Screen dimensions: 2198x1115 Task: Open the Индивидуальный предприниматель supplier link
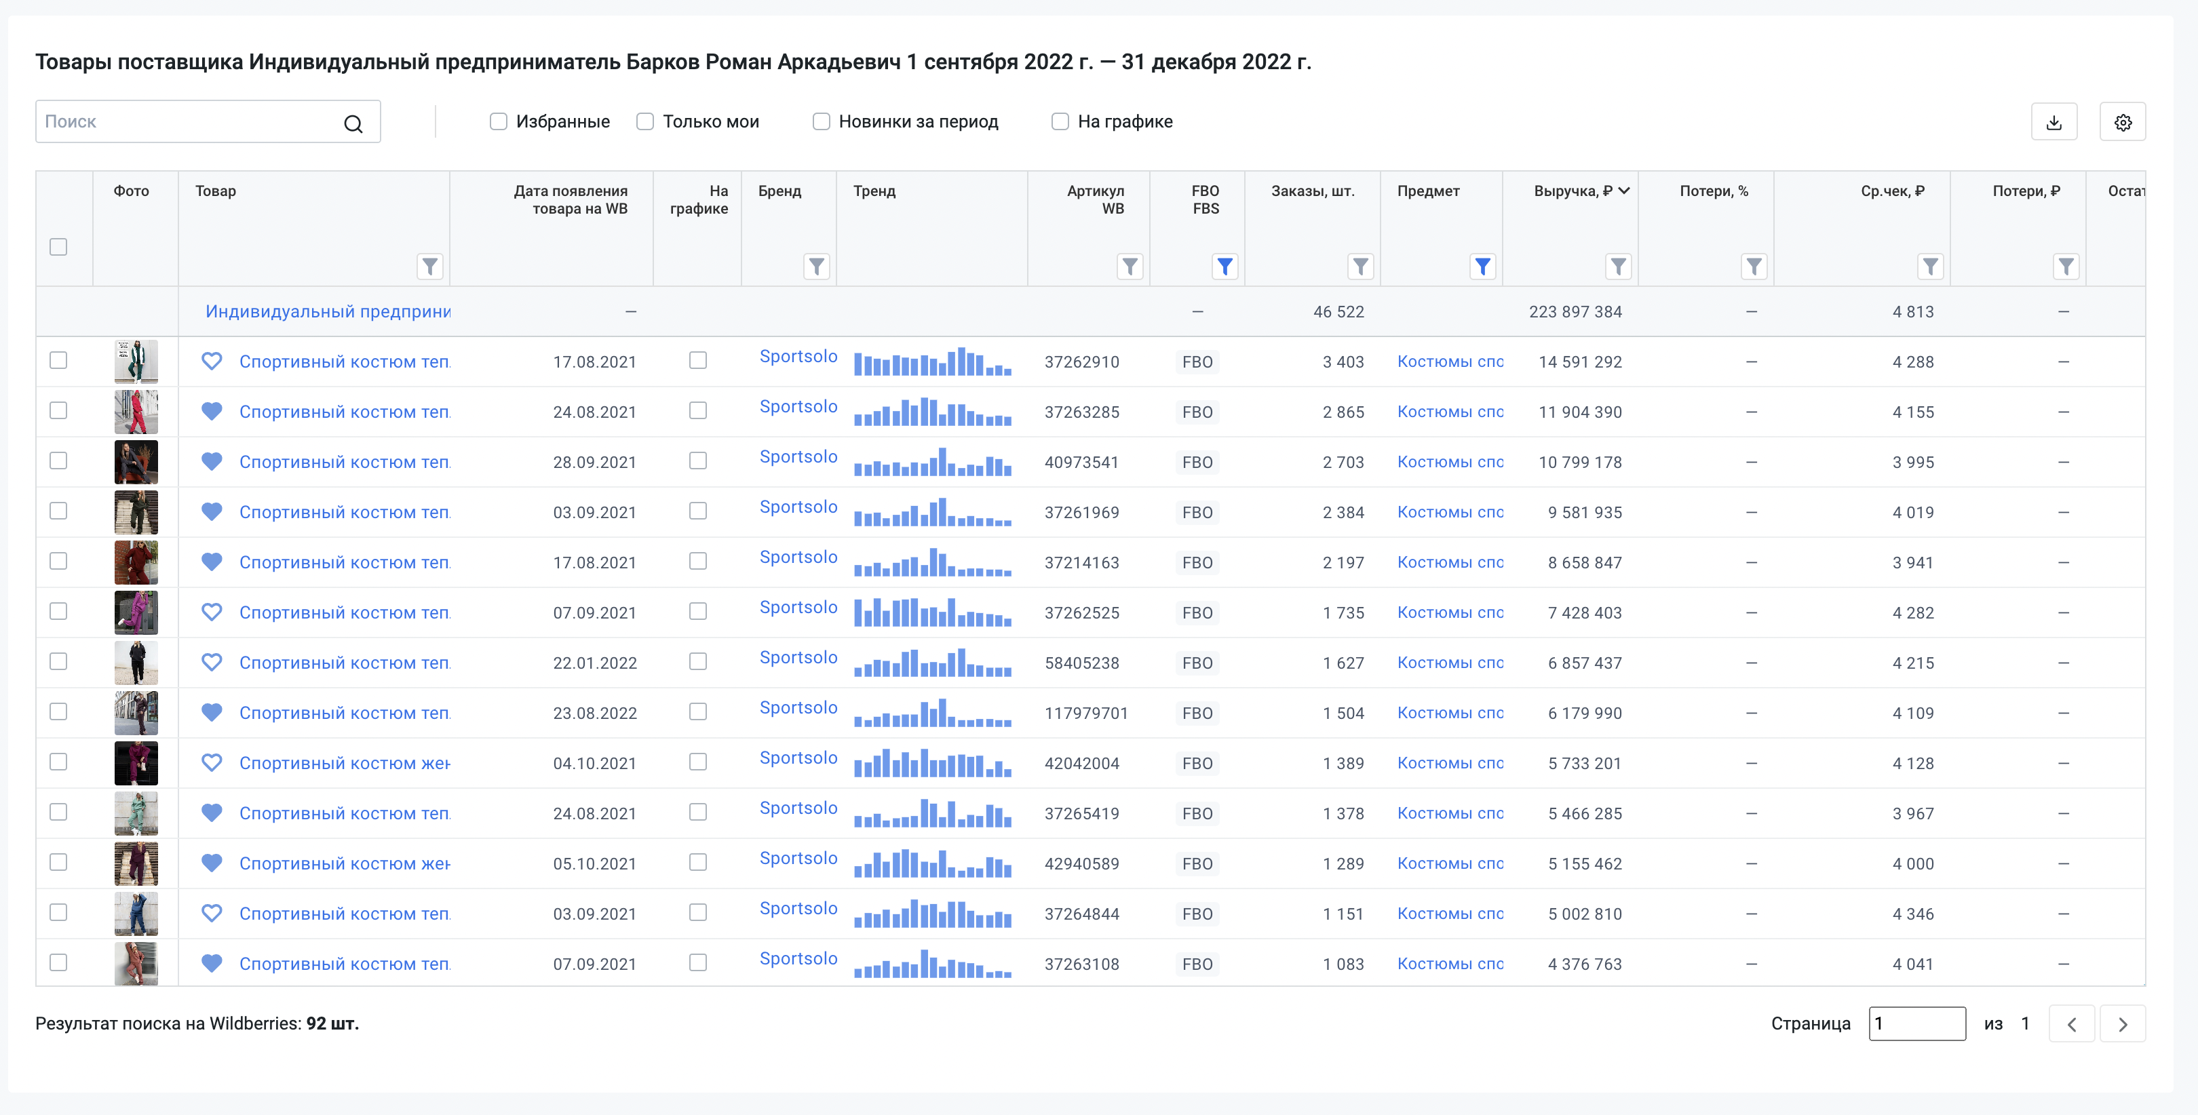[x=328, y=311]
